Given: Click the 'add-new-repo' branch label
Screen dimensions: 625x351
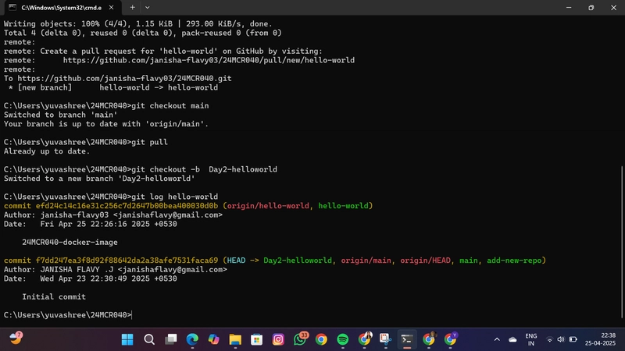Looking at the screenshot, I should [514, 261].
